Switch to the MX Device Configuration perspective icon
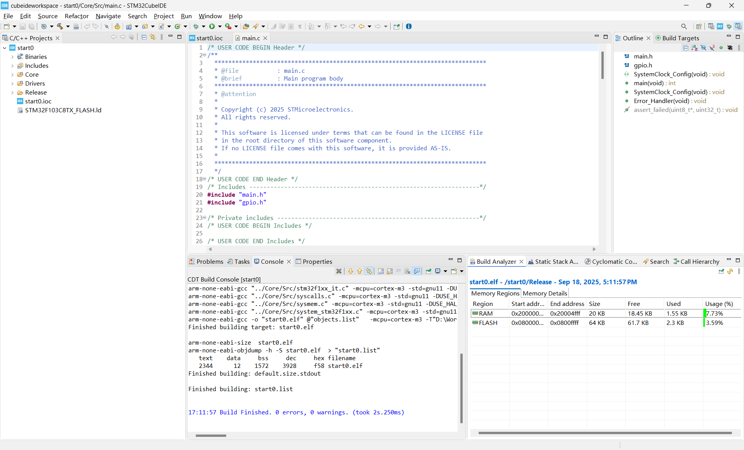Screen dimensions: 744x450 (x=720, y=26)
